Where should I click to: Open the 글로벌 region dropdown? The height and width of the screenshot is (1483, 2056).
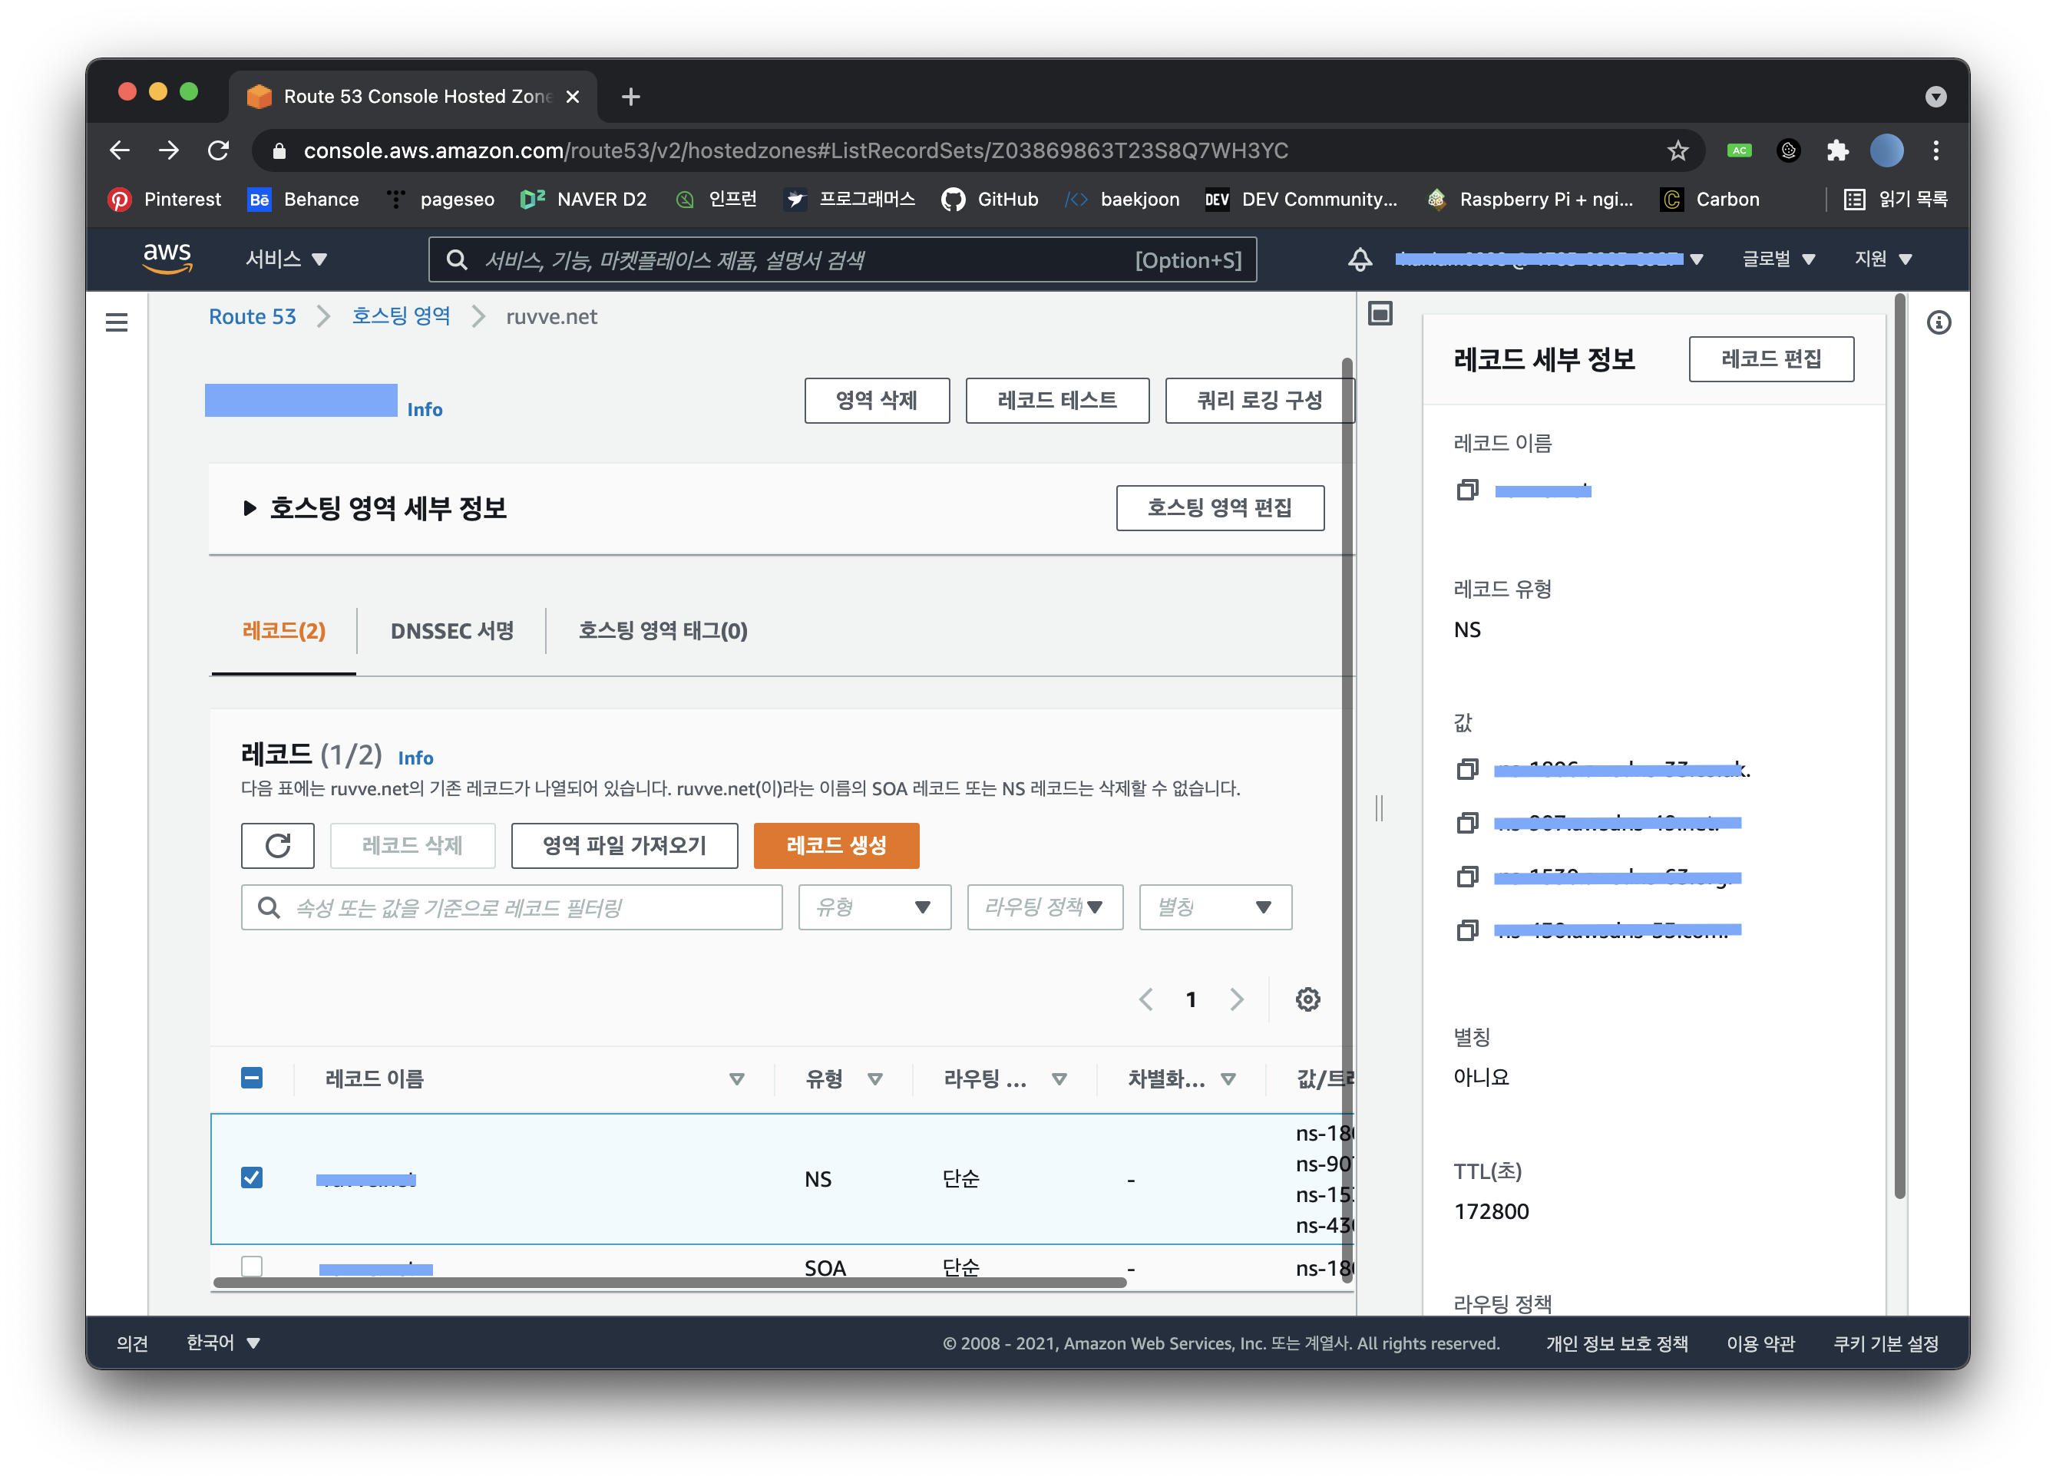pyautogui.click(x=1779, y=259)
